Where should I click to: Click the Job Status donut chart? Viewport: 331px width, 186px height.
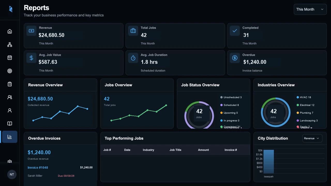click(x=199, y=115)
